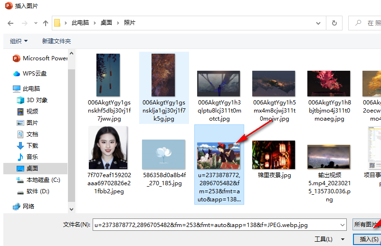Click the search box magnifier icon
This screenshot has width=381, height=246.
tap(358, 23)
